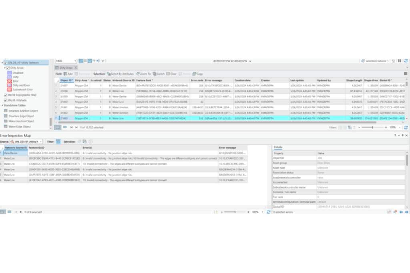Copy selected rows with the Copy icon
Viewport: 410px width, 273px height.
197,74
